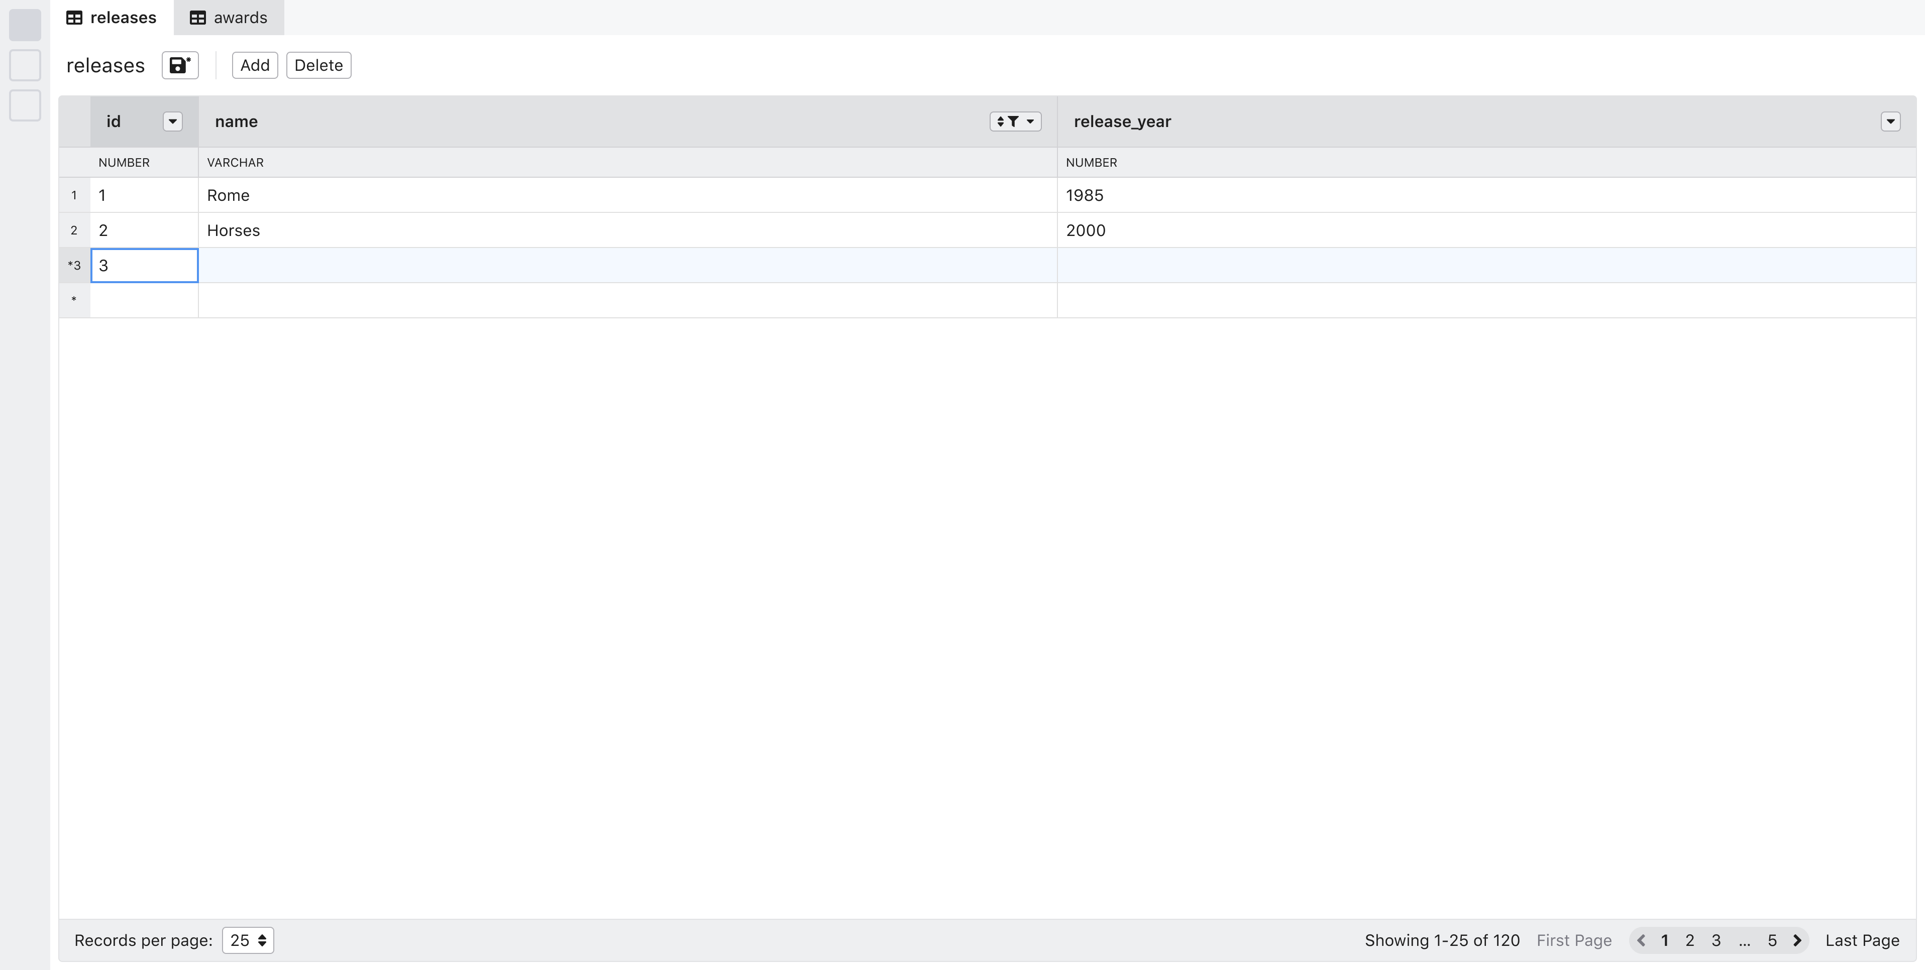Jump to page 5

[x=1772, y=940]
